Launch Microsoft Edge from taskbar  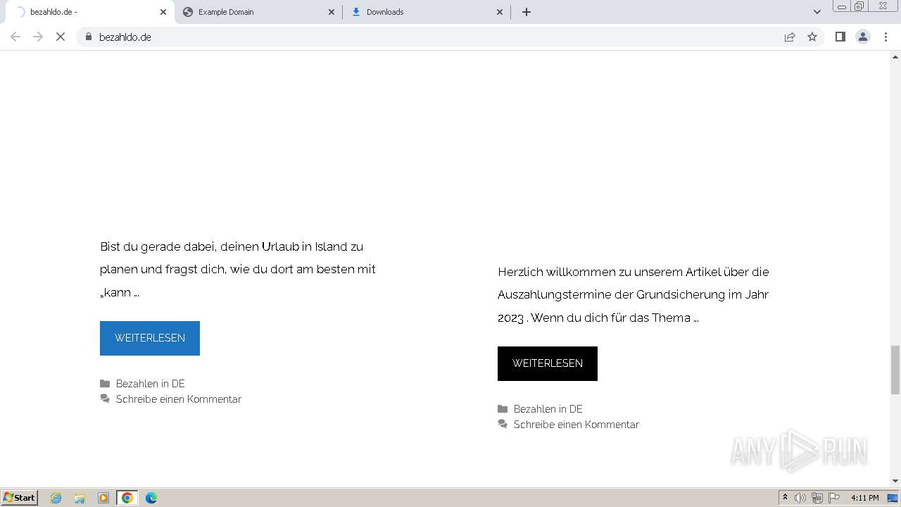click(x=151, y=498)
